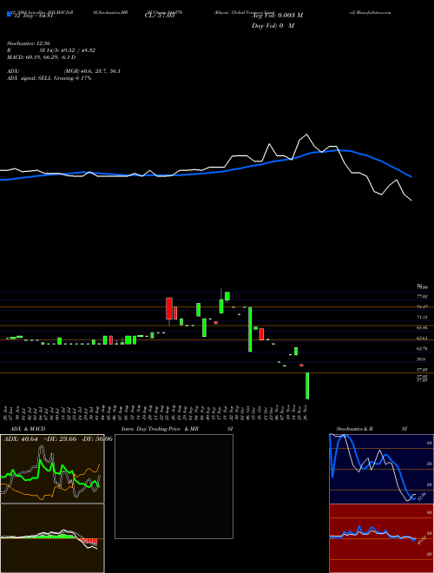Image resolution: width=434 pixels, height=573 pixels.
Task: Click the 'MACD: 69.19, 66.29, -6.1 D' line
Action: 42,57
